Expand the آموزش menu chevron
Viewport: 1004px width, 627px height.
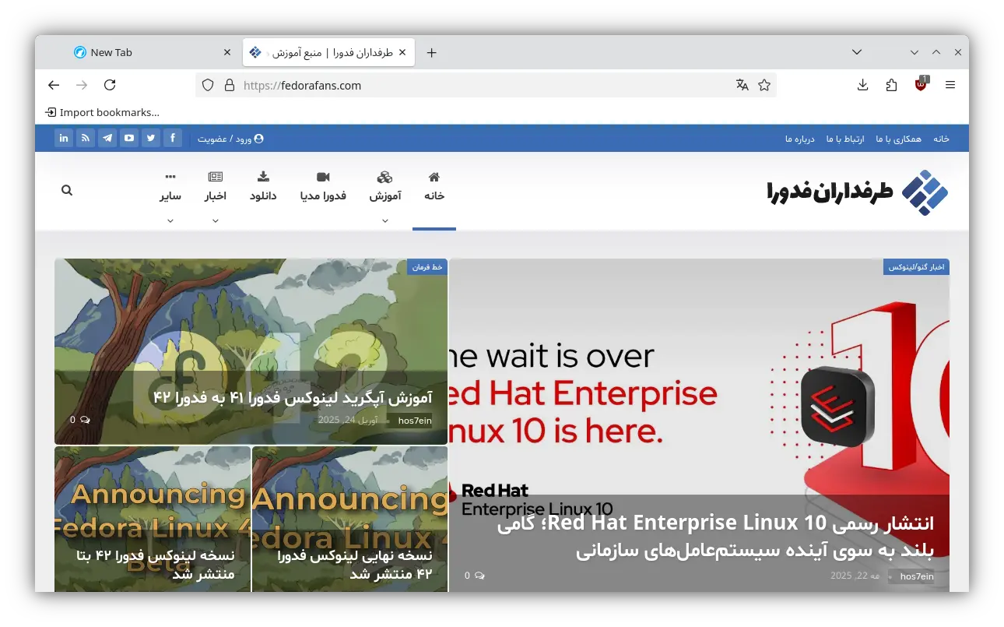click(385, 220)
